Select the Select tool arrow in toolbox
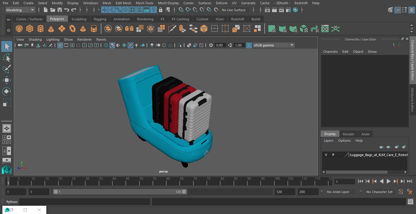416x214 pixels. point(6,46)
